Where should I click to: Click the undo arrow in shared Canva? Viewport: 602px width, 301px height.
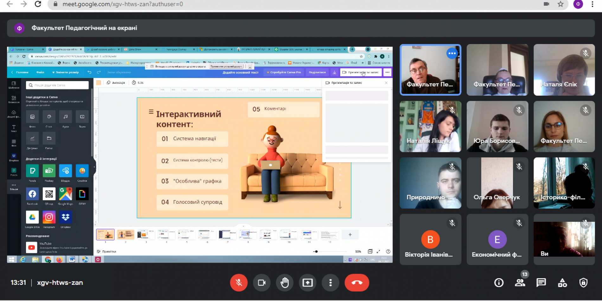(x=89, y=72)
